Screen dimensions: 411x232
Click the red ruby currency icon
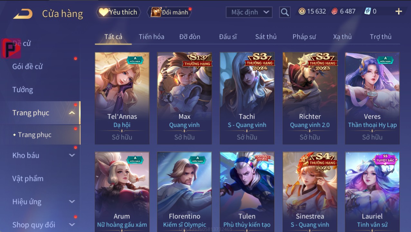coord(335,11)
